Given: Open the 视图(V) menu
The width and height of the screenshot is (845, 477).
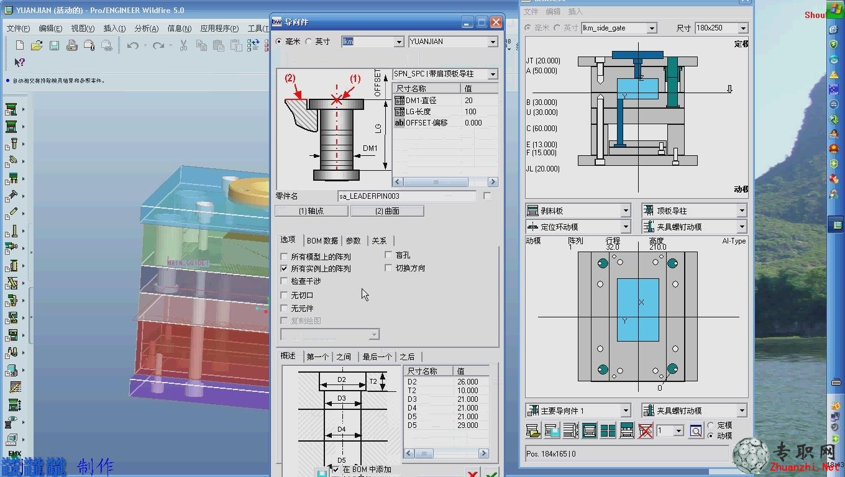Looking at the screenshot, I should pos(83,29).
